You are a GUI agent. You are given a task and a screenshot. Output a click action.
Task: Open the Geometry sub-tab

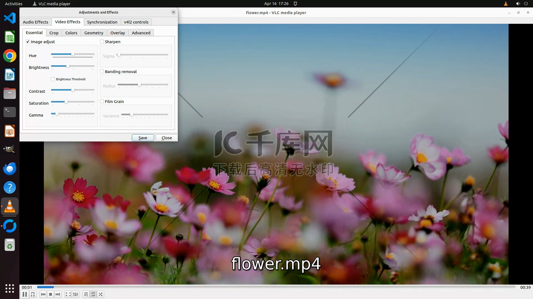pos(94,33)
